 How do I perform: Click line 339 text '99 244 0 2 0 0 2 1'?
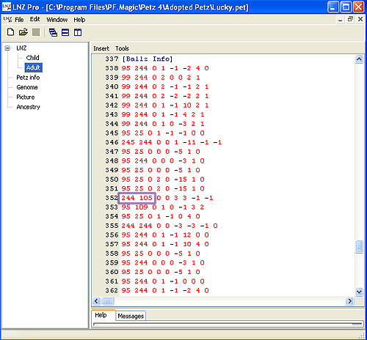pos(161,78)
